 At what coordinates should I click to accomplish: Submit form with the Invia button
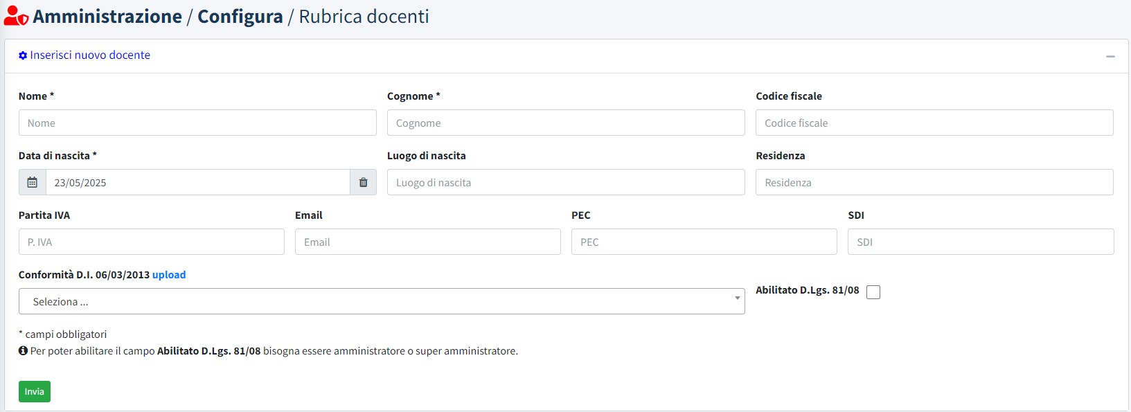35,391
